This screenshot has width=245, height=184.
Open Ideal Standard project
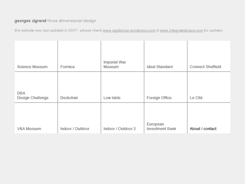(x=159, y=67)
